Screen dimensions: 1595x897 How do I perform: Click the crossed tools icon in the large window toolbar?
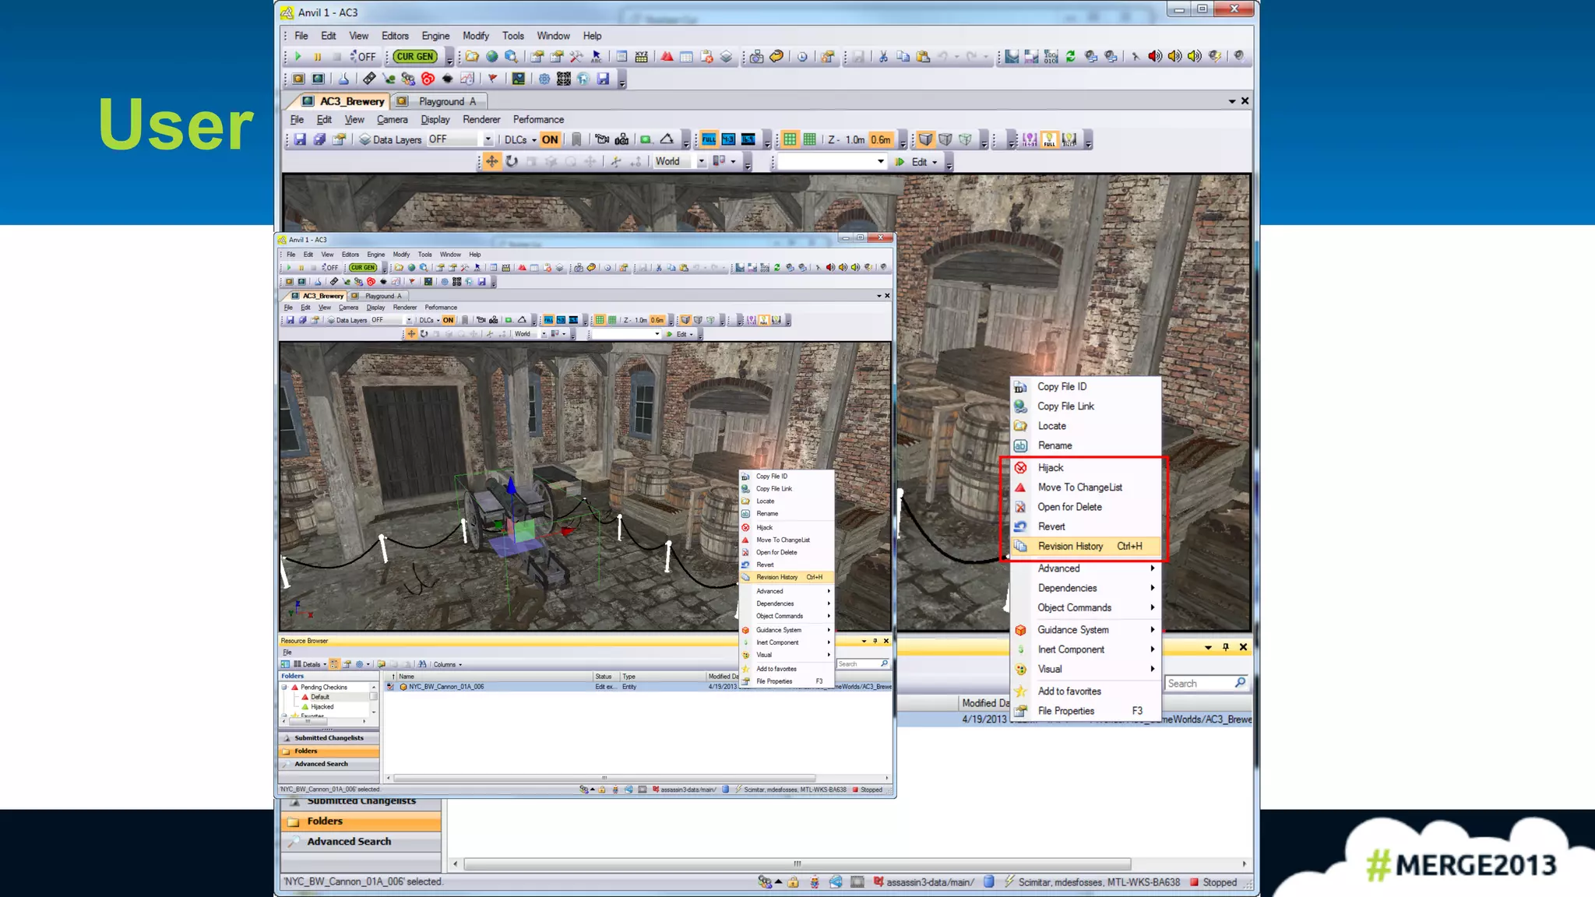click(x=576, y=56)
